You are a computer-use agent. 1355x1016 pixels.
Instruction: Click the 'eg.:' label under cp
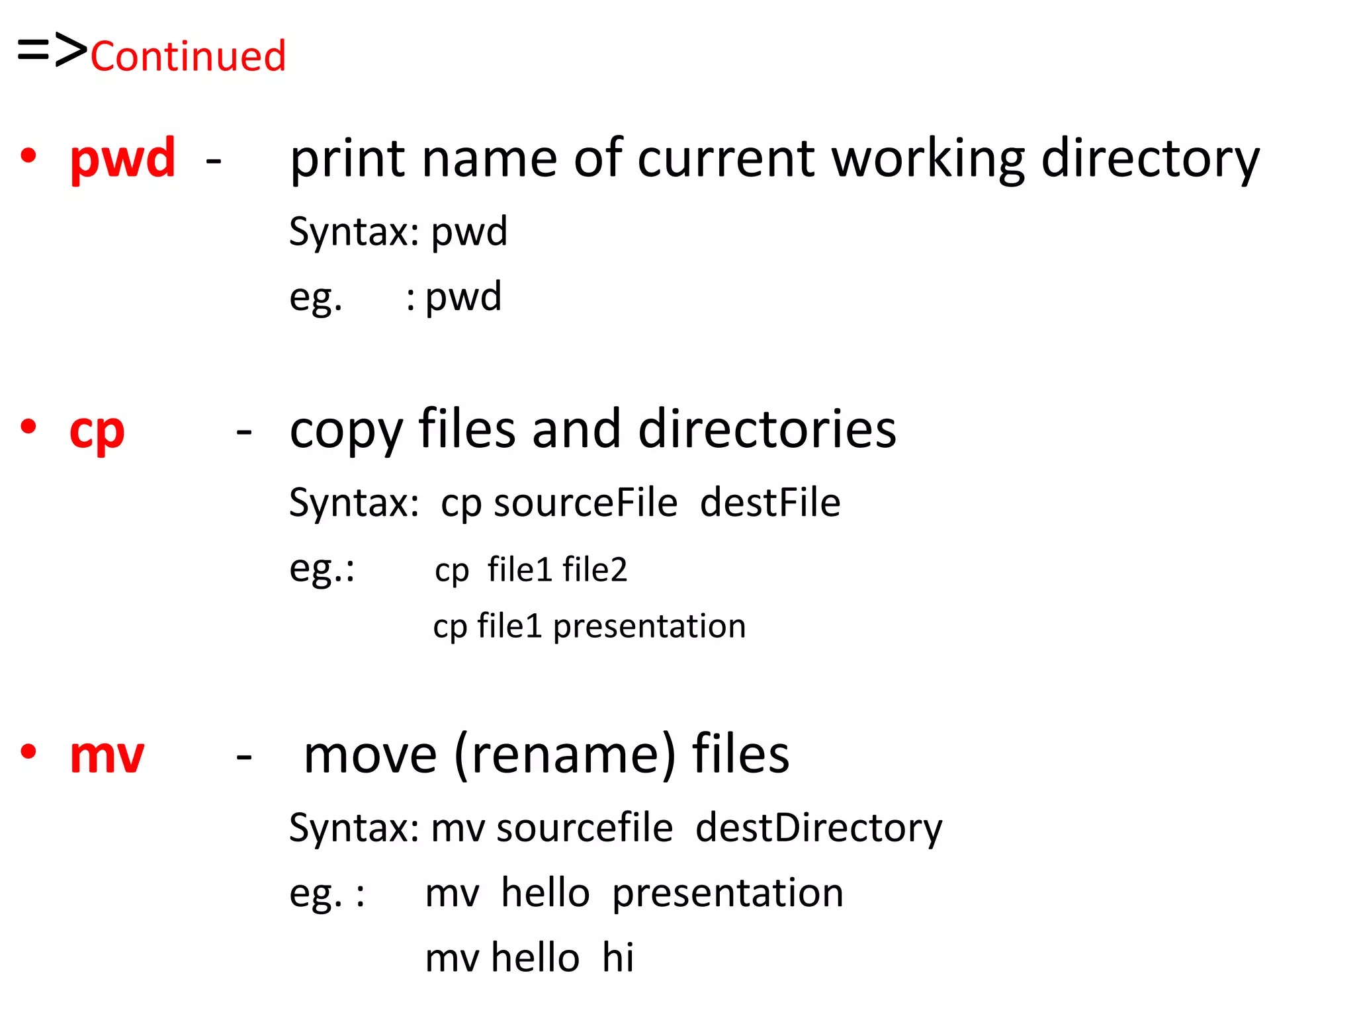tap(322, 568)
